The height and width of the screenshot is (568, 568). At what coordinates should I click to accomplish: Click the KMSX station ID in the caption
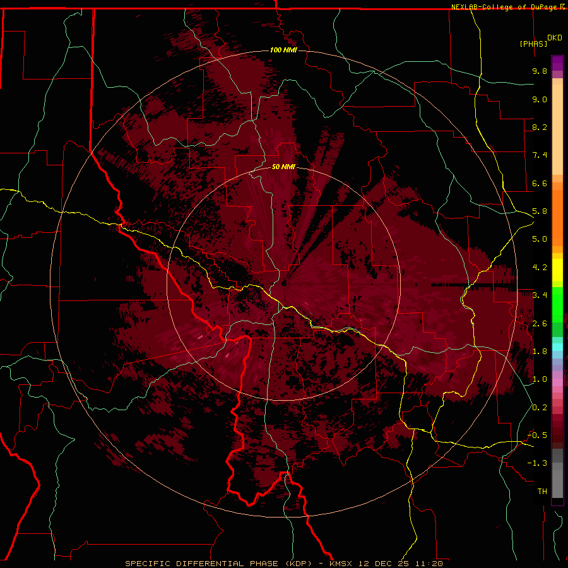click(x=342, y=564)
